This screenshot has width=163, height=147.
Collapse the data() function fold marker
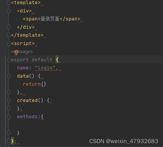pos(9,76)
